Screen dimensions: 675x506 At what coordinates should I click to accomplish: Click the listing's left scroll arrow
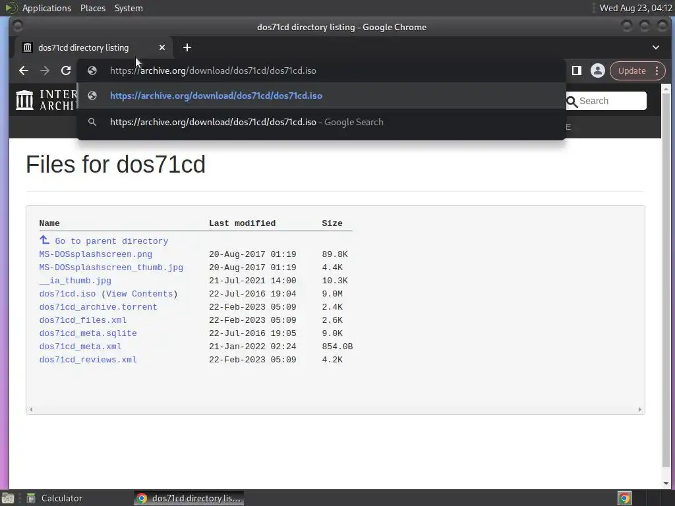[x=31, y=409]
